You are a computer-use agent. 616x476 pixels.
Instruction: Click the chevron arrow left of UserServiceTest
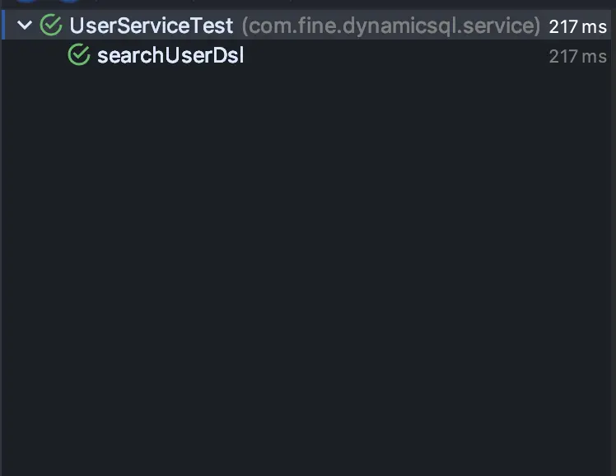pos(25,26)
